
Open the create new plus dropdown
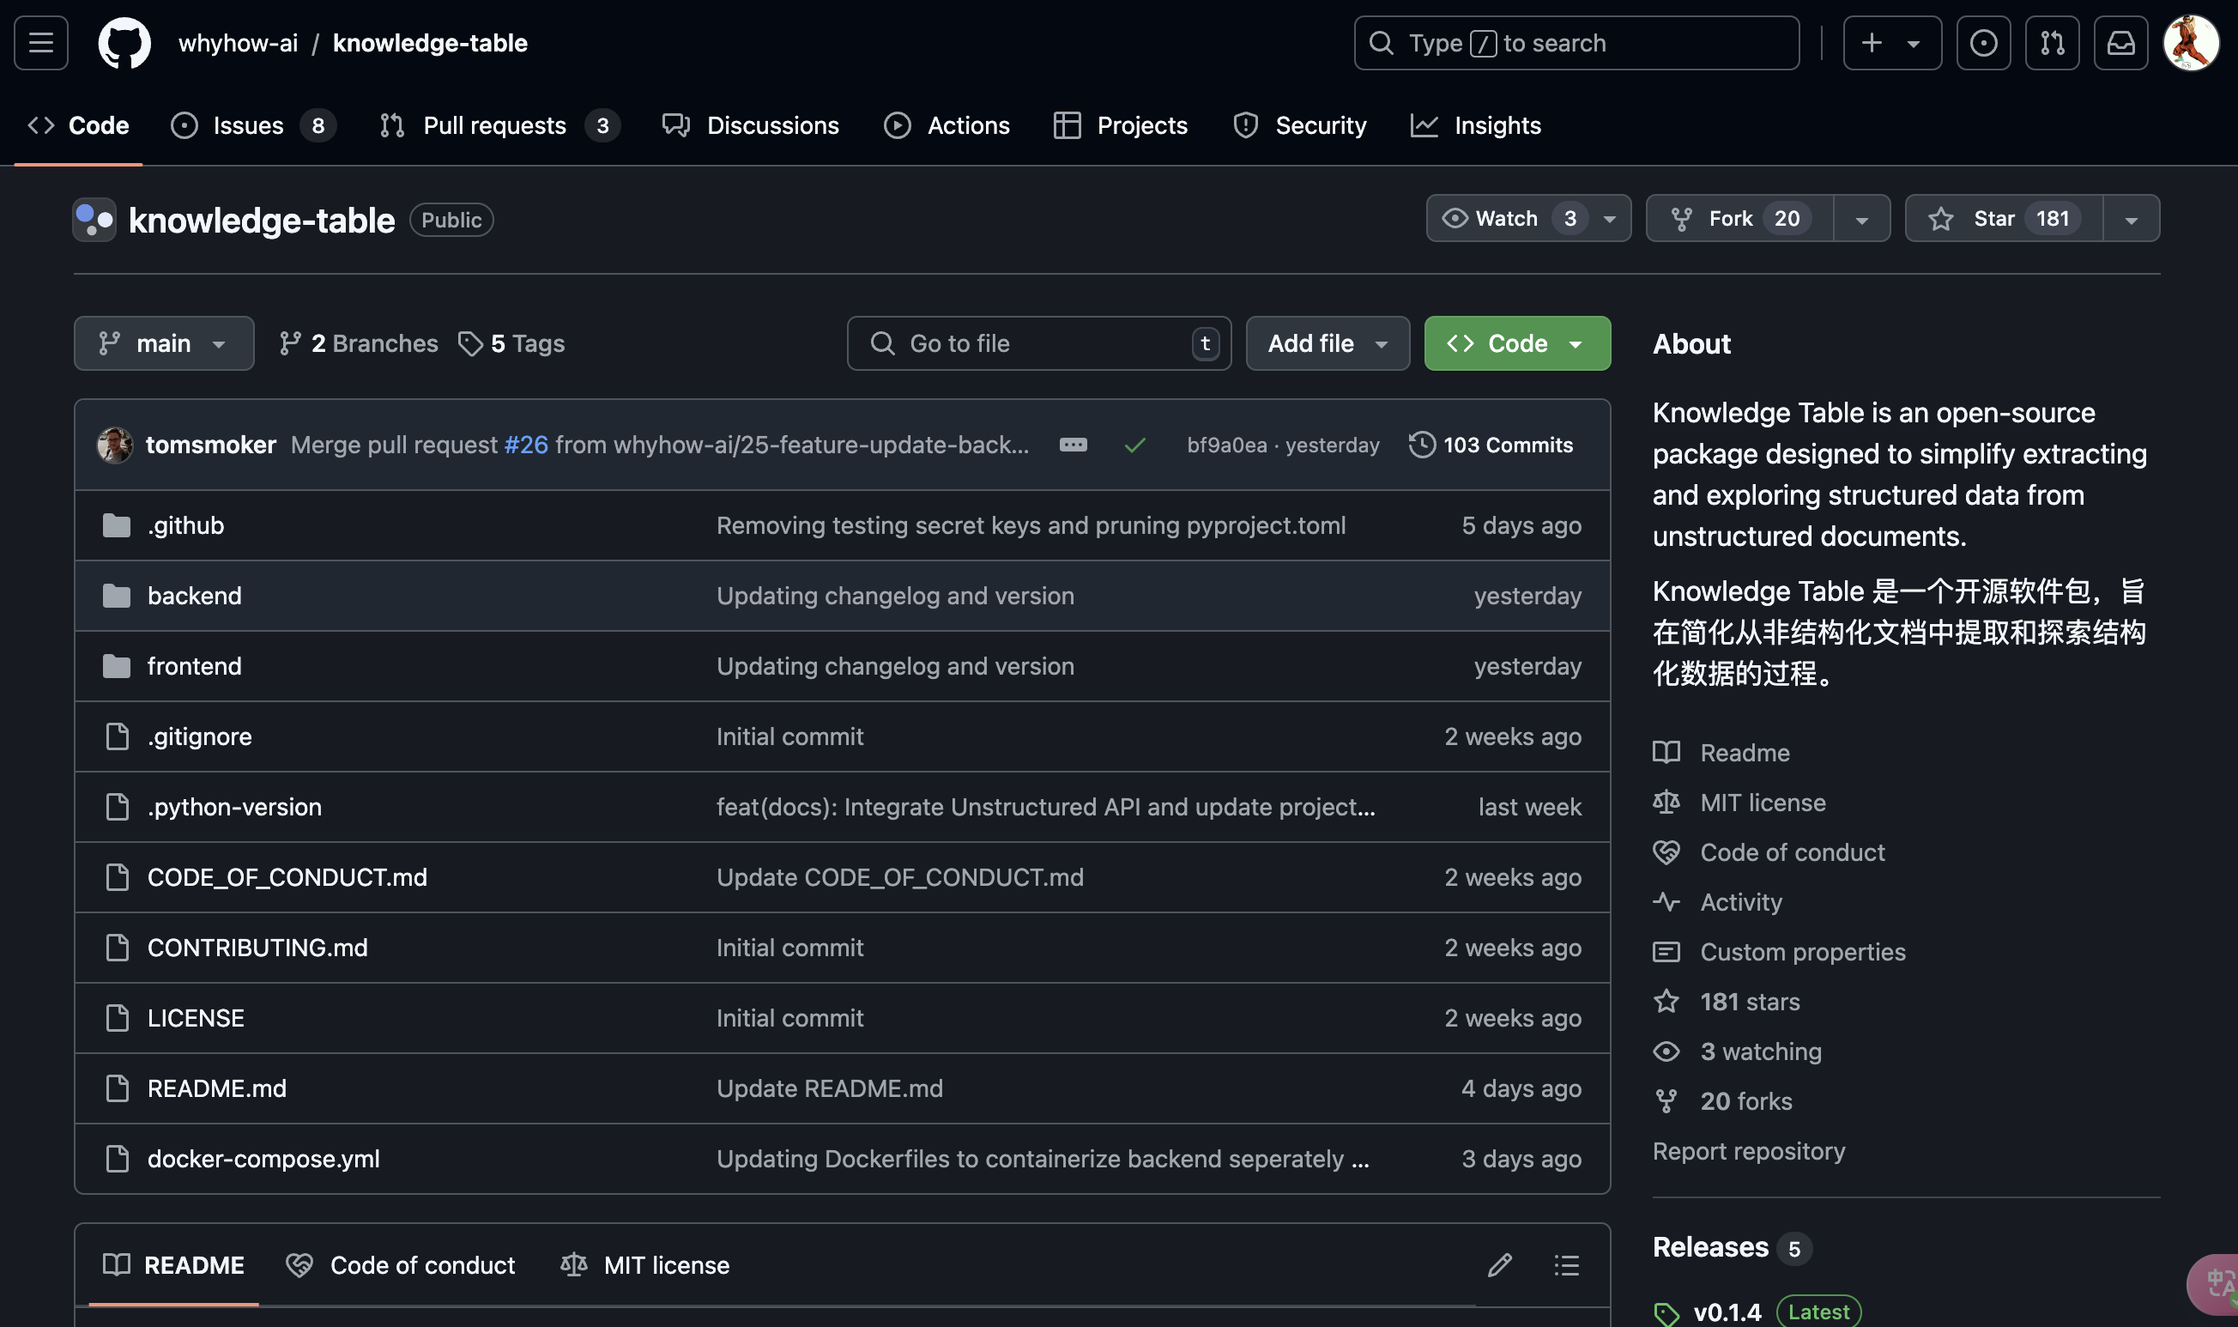pos(1892,43)
